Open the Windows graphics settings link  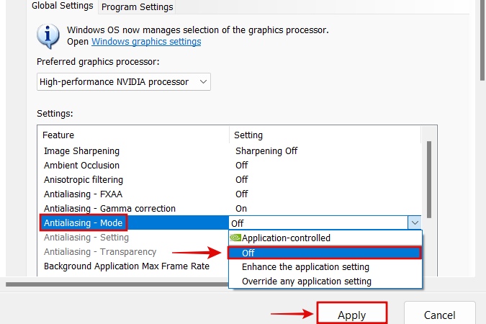click(x=146, y=42)
